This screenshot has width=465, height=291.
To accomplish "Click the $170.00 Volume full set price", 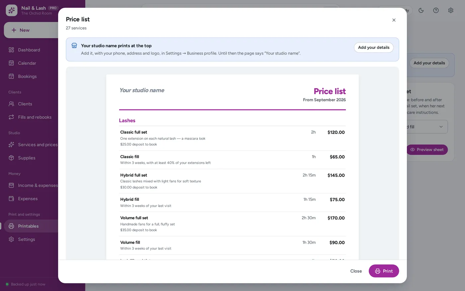I will tap(336, 218).
